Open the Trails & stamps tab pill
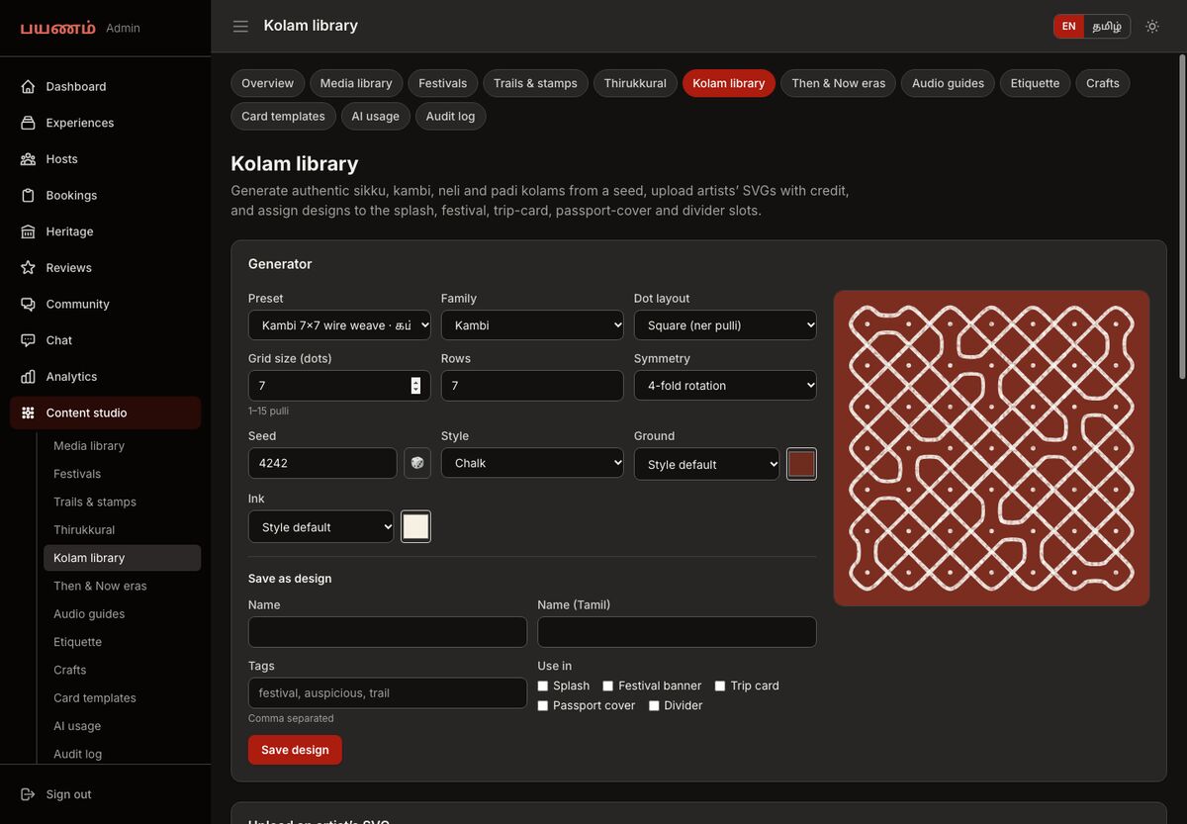The image size is (1187, 824). pyautogui.click(x=535, y=83)
